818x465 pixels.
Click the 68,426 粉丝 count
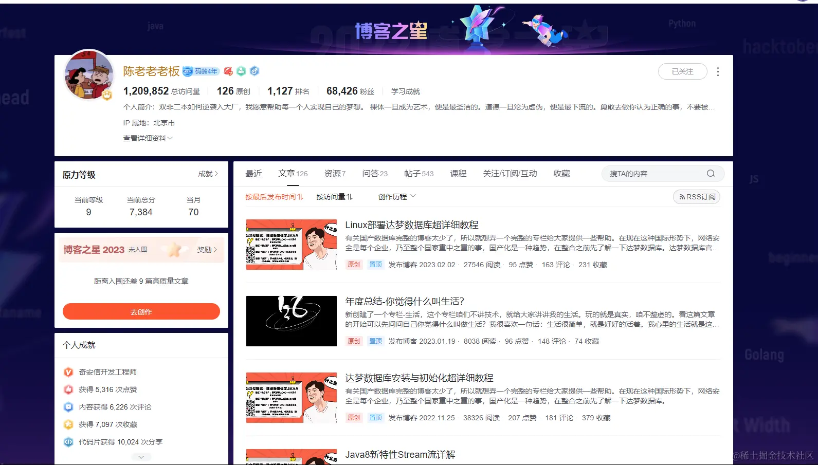[350, 91]
